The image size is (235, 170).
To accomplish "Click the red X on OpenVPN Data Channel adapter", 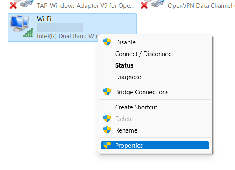I will pos(144,5).
